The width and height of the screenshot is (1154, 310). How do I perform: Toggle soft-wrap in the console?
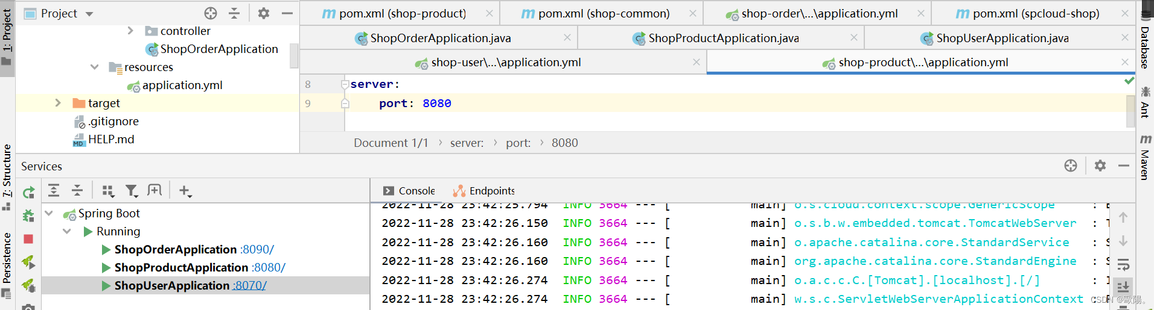(x=1123, y=264)
